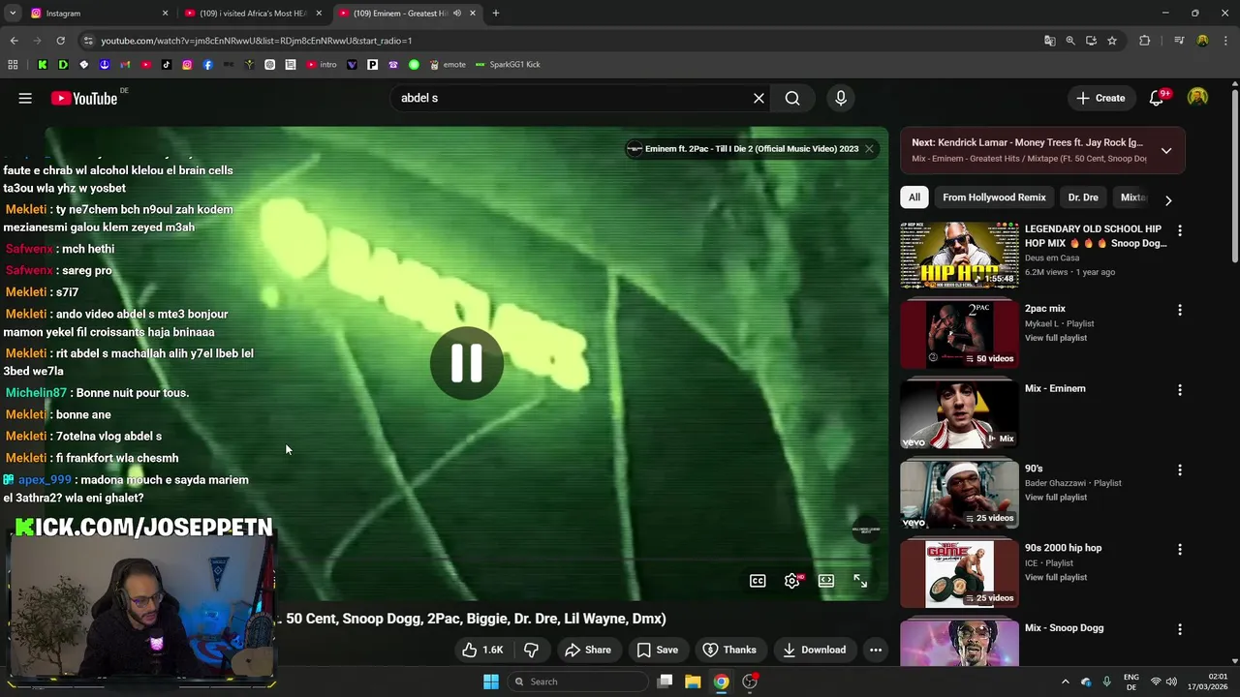Screen dimensions: 1240x697
Task: Open a new browser tab
Action: click(x=495, y=14)
